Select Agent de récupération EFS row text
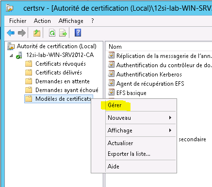This screenshot has width=212, height=187. point(150,84)
